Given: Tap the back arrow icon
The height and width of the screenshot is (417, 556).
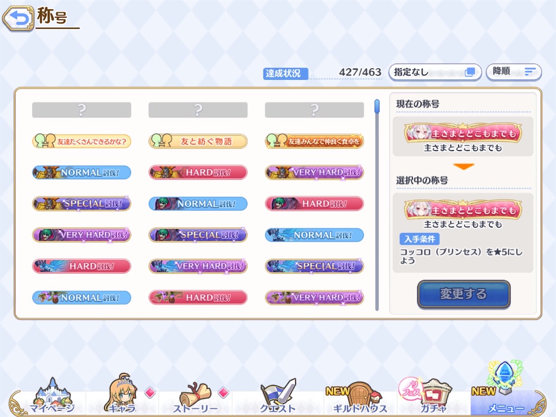Looking at the screenshot, I should tap(18, 18).
